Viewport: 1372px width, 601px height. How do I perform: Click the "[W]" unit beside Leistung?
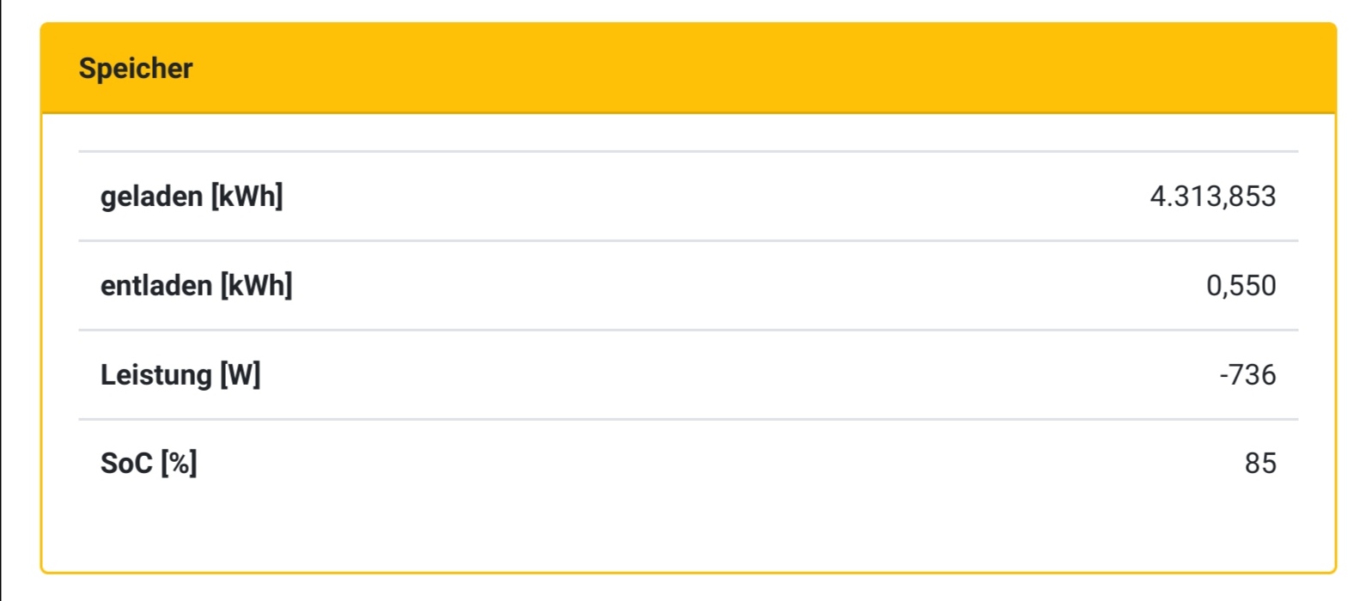point(241,375)
